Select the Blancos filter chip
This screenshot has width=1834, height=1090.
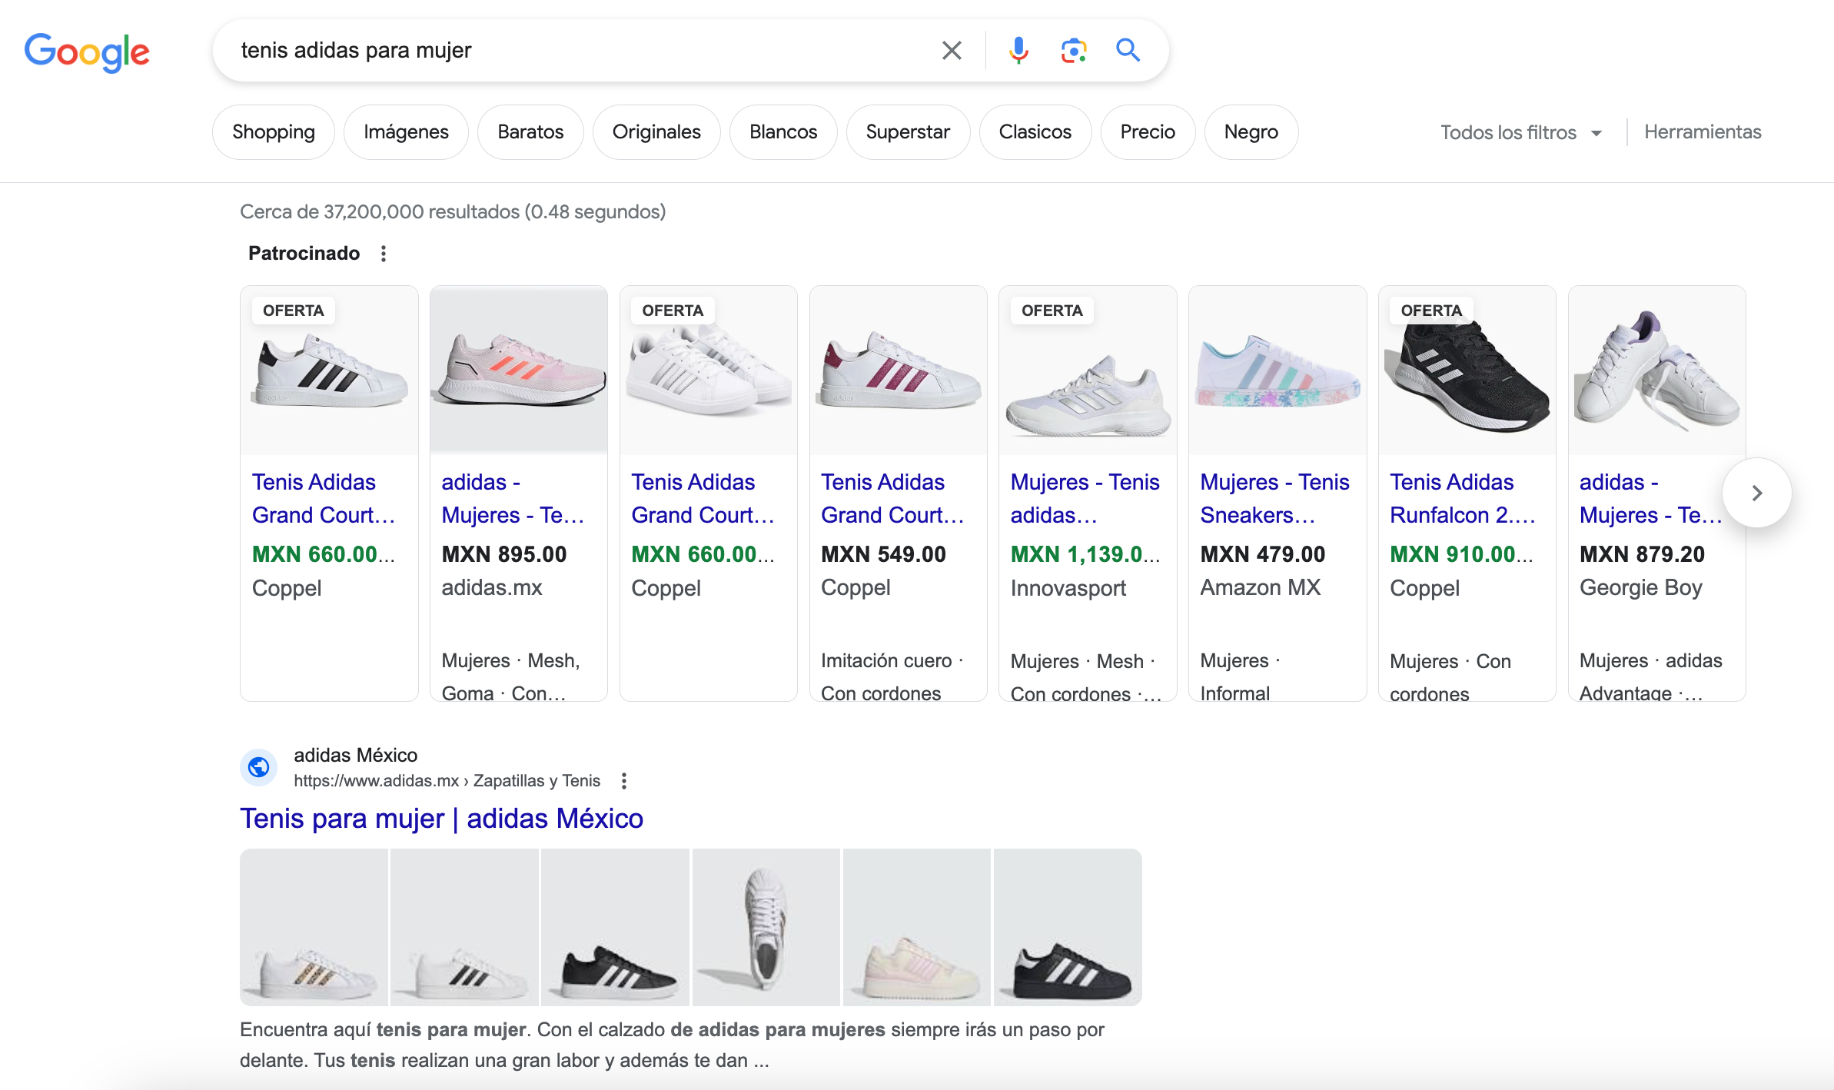[783, 132]
